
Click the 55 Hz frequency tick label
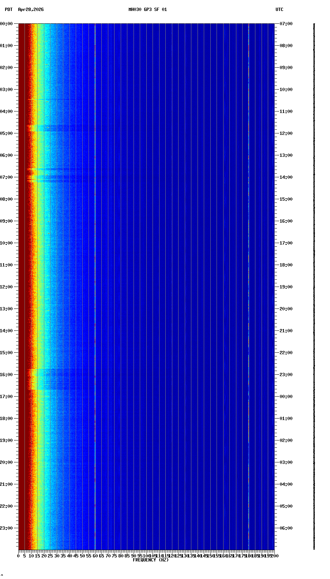pos(89,556)
